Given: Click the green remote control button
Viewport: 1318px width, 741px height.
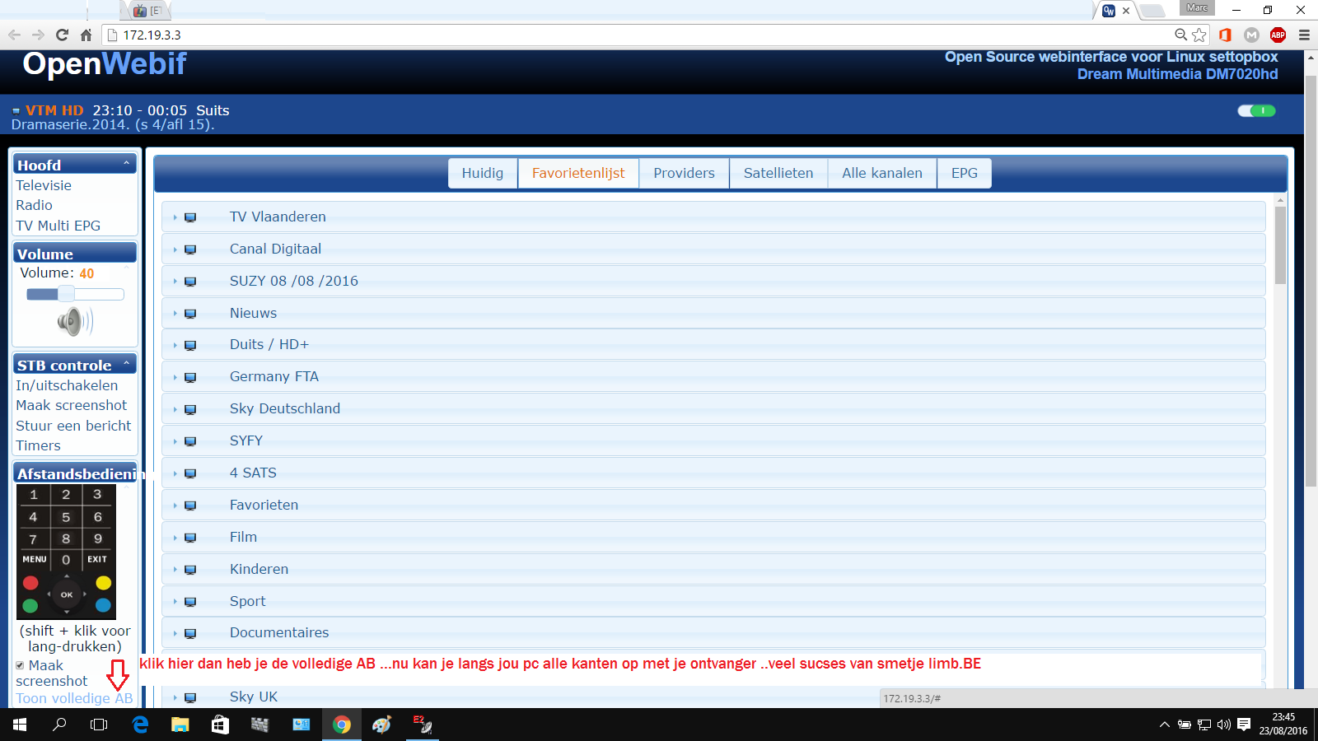Looking at the screenshot, I should click(x=30, y=606).
